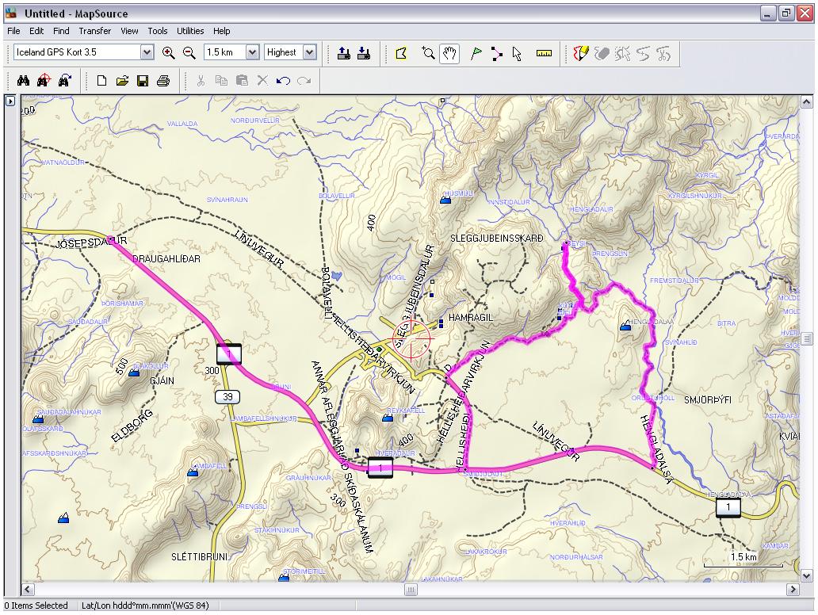Viewport: 818px width, 615px height.
Task: Click the Print icon
Action: [163, 81]
